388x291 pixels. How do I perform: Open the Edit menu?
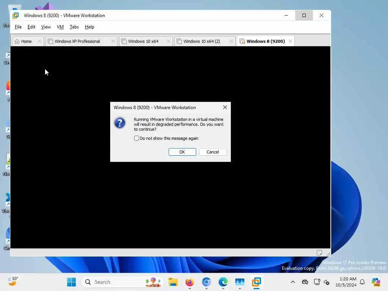click(x=31, y=27)
